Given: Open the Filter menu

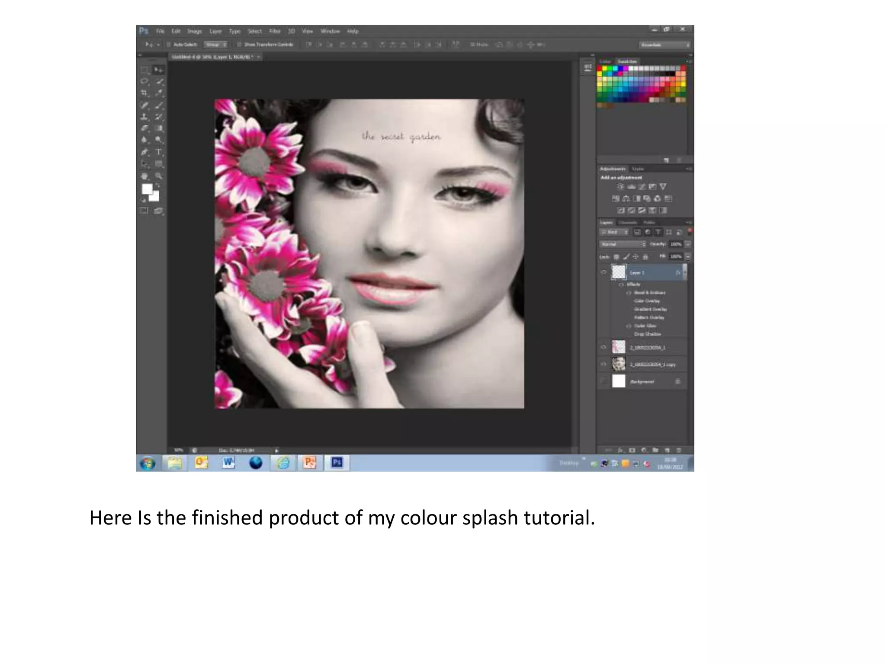Looking at the screenshot, I should pyautogui.click(x=275, y=31).
